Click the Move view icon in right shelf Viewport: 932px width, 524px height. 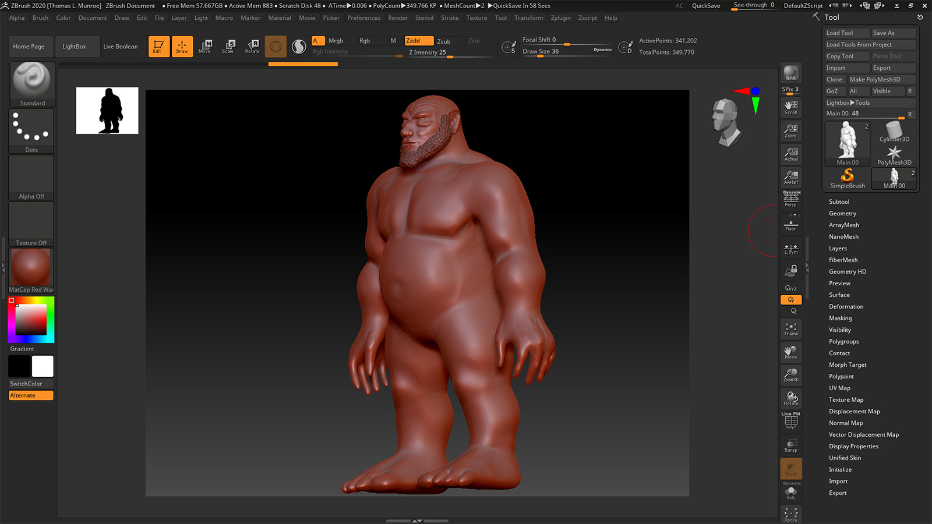(791, 352)
